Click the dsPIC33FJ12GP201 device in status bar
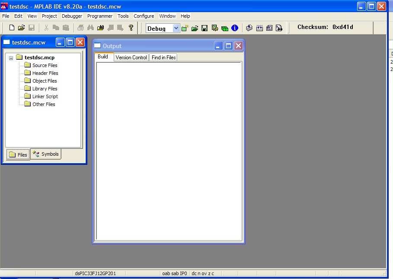The height and width of the screenshot is (279, 393). [95, 273]
